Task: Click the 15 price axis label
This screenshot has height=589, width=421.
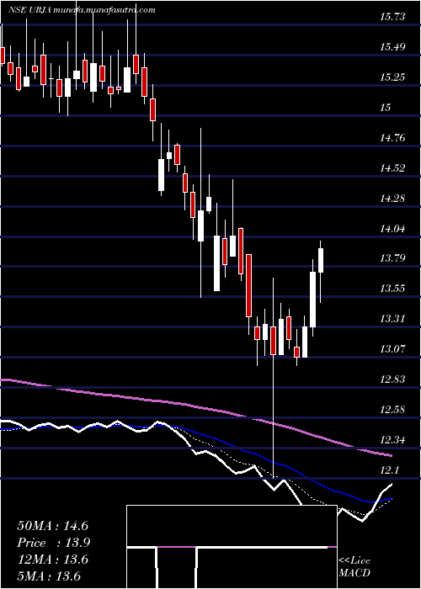Action: tap(386, 108)
